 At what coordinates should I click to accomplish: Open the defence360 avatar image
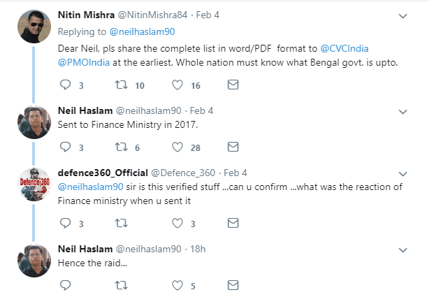(x=33, y=184)
